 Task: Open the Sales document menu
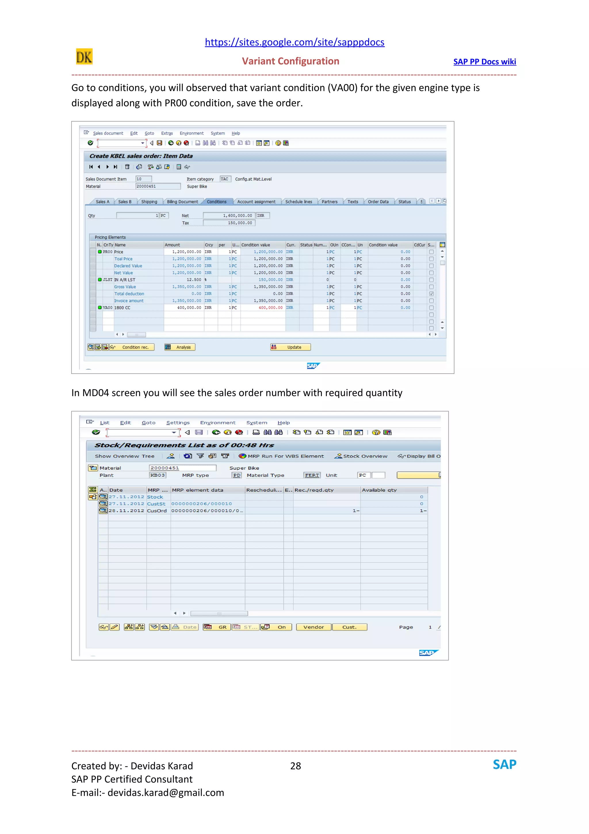[108, 133]
